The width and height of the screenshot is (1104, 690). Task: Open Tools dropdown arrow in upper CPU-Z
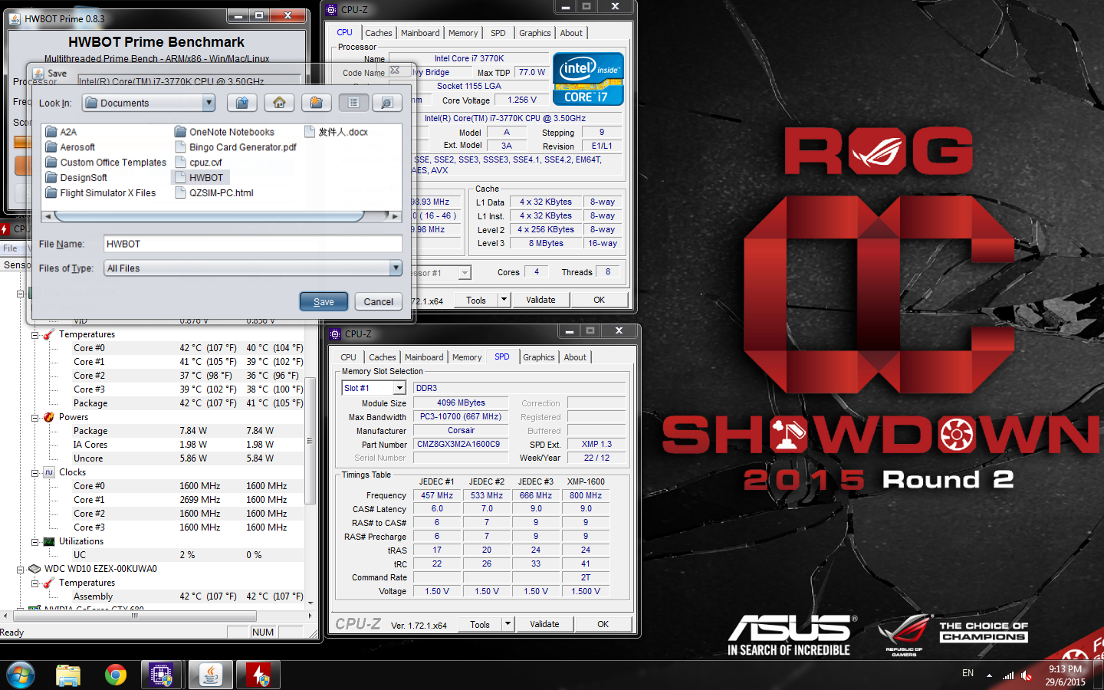pyautogui.click(x=504, y=300)
